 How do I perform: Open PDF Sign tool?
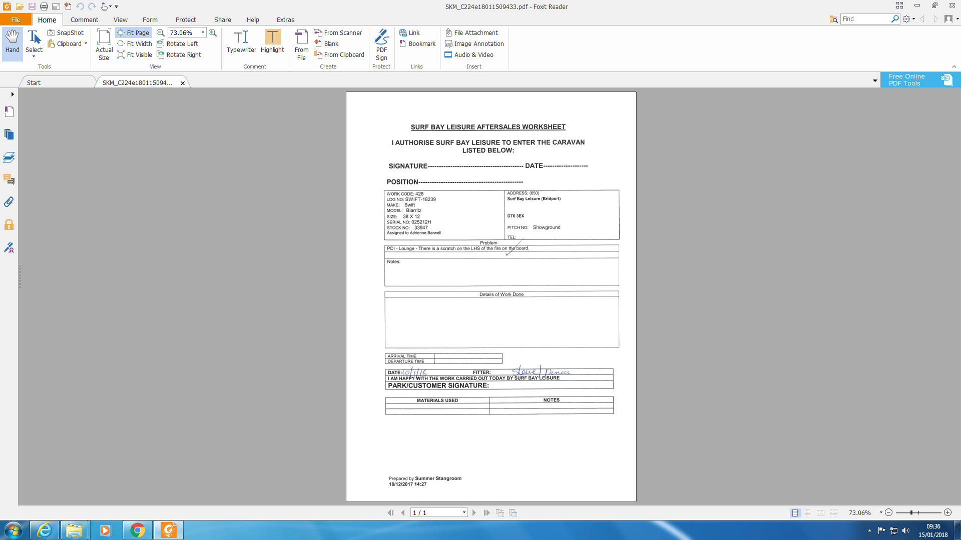[381, 44]
